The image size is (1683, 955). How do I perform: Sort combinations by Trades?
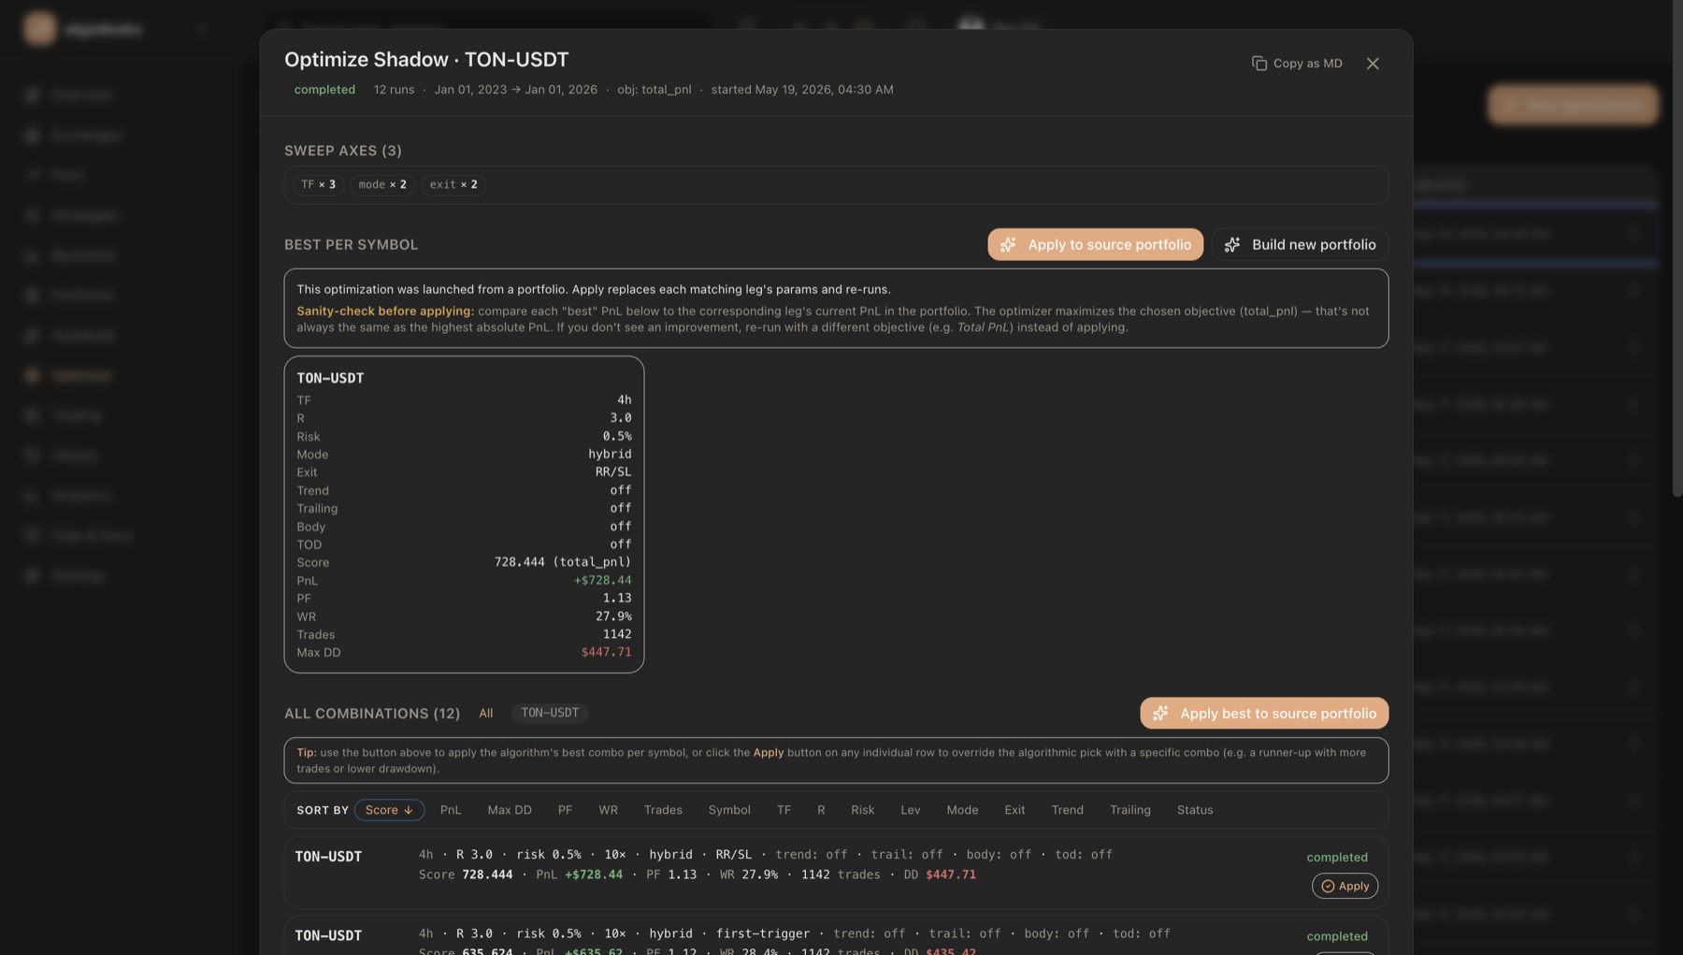tap(663, 810)
